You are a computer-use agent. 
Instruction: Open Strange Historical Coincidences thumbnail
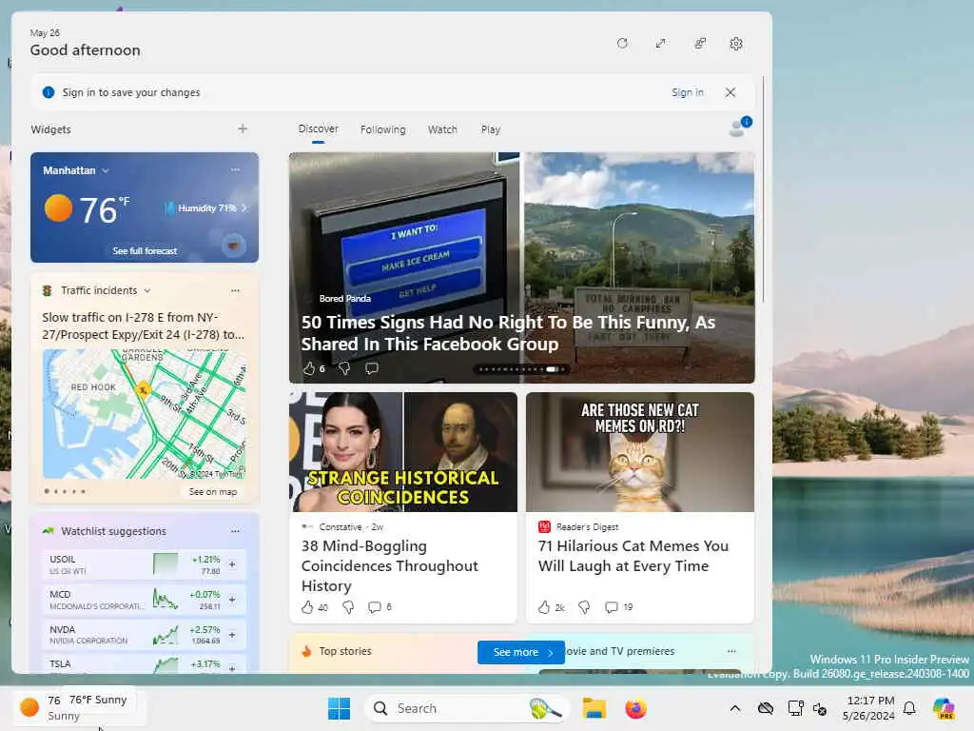(x=403, y=452)
